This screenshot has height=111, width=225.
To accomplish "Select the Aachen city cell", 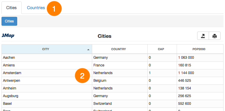I will click(47, 58).
